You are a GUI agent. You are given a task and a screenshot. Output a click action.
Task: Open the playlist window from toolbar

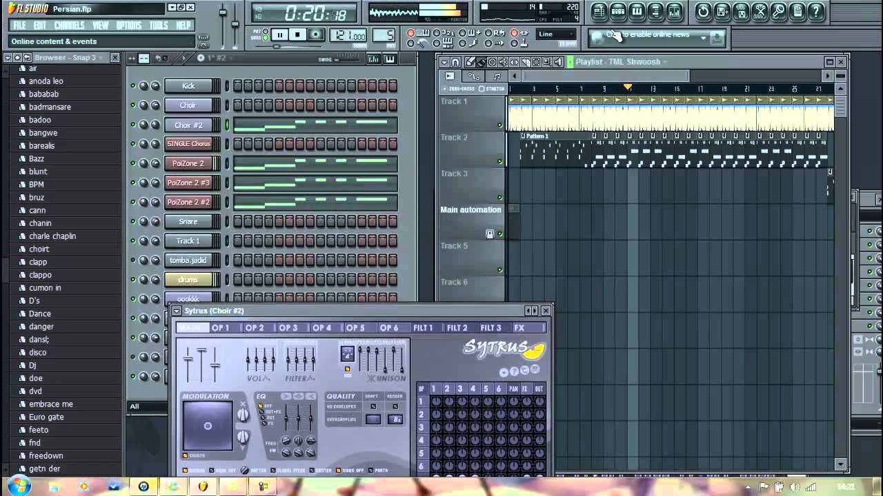pos(599,11)
